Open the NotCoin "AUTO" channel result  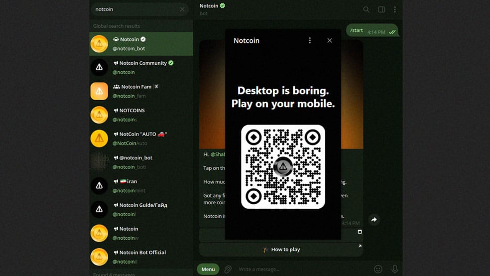coord(141,138)
